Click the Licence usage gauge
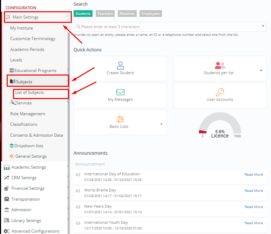This screenshot has width=271, height=234. click(x=220, y=125)
